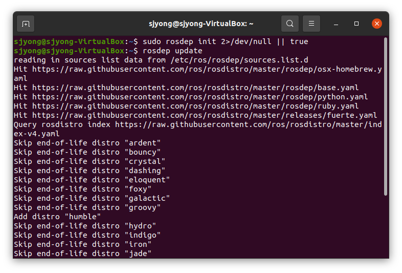The width and height of the screenshot is (402, 273).
Task: Click the Skip distro "jade" line
Action: (x=82, y=254)
